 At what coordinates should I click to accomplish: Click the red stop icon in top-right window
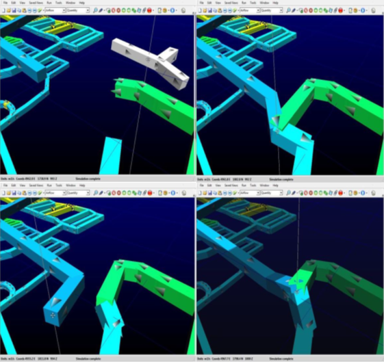(x=340, y=10)
